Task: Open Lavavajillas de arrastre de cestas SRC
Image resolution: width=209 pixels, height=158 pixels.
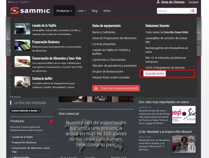Action: click(x=166, y=40)
